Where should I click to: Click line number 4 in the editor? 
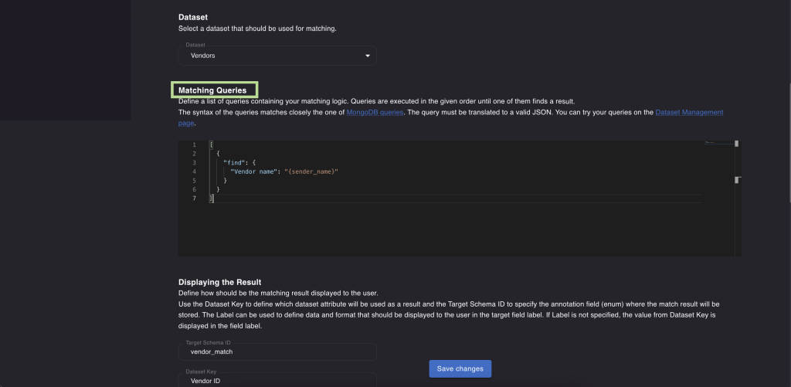[x=194, y=171]
